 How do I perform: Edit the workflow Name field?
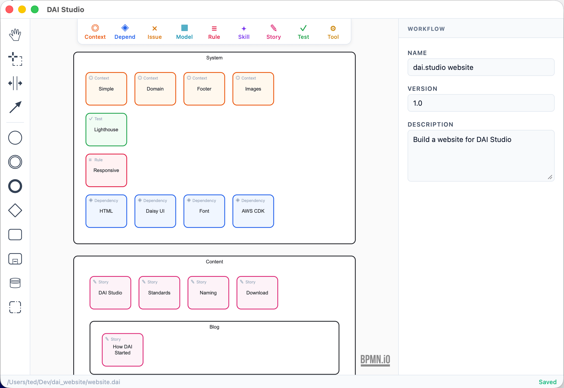[480, 67]
